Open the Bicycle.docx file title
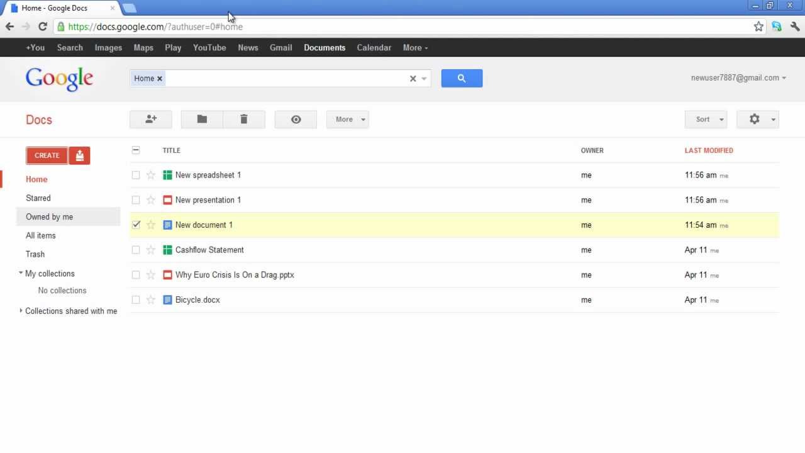This screenshot has height=453, width=805. (197, 300)
